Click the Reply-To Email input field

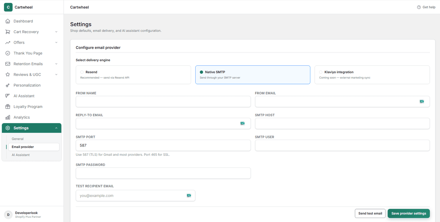163,123
